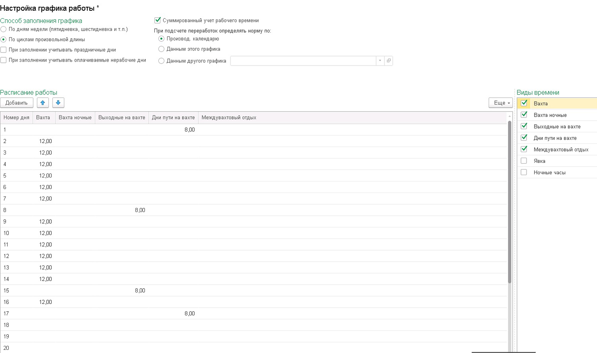Select day number 3 cell
597x353 pixels.
(16, 153)
